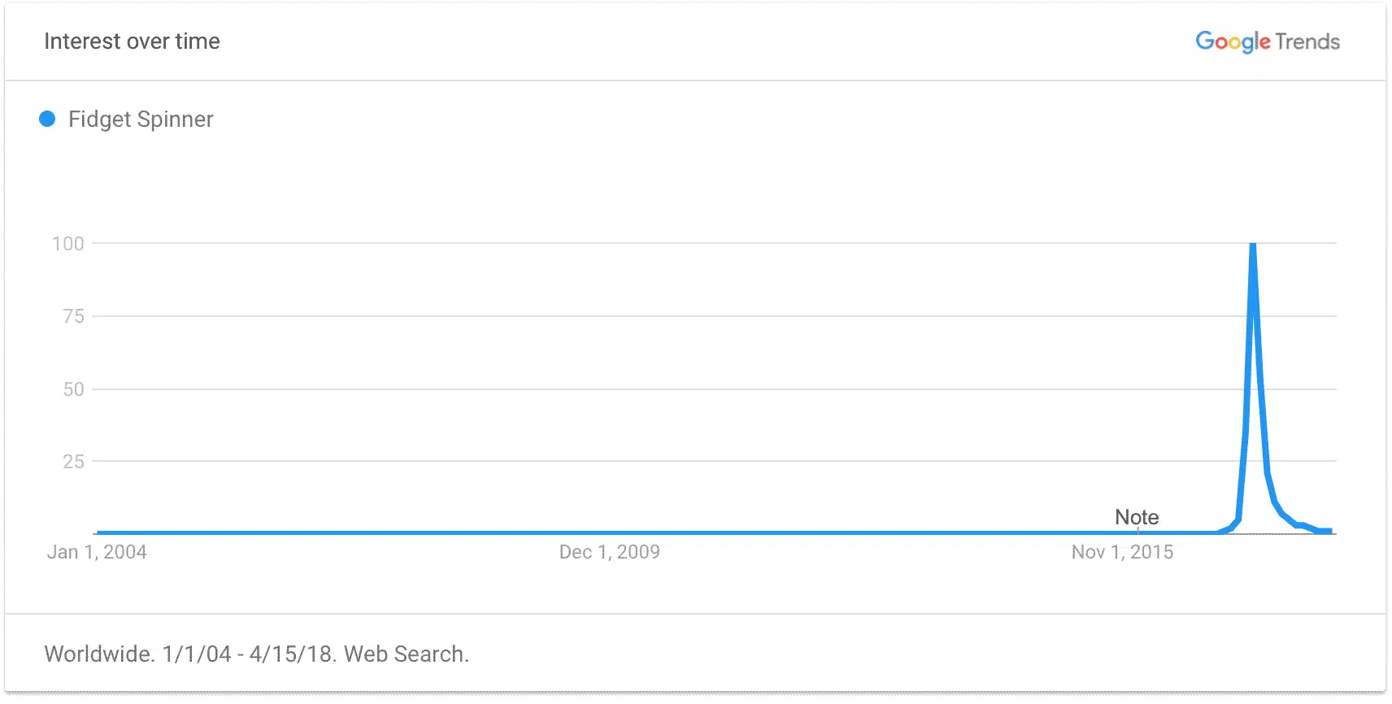This screenshot has width=1392, height=704.
Task: Click the 50 y-axis label
Action: pos(73,389)
